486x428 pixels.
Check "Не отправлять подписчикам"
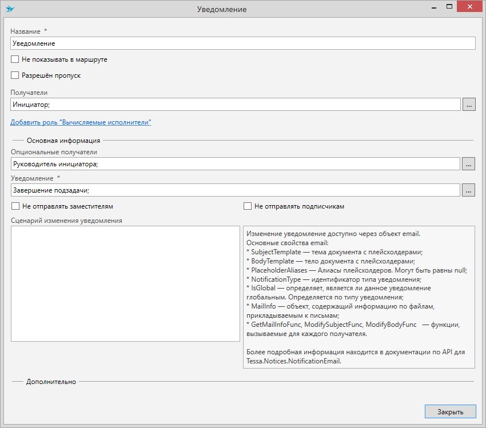[248, 206]
